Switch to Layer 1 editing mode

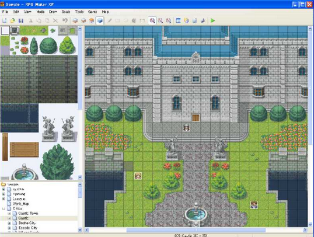point(75,20)
